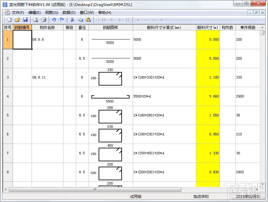
Task: Click the vertical scrollbar thumb
Action: (262, 33)
